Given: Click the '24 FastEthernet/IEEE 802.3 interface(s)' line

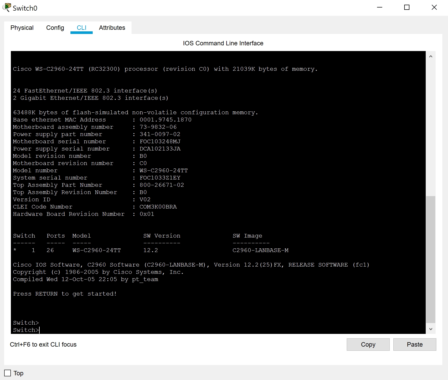Looking at the screenshot, I should pos(85,91).
